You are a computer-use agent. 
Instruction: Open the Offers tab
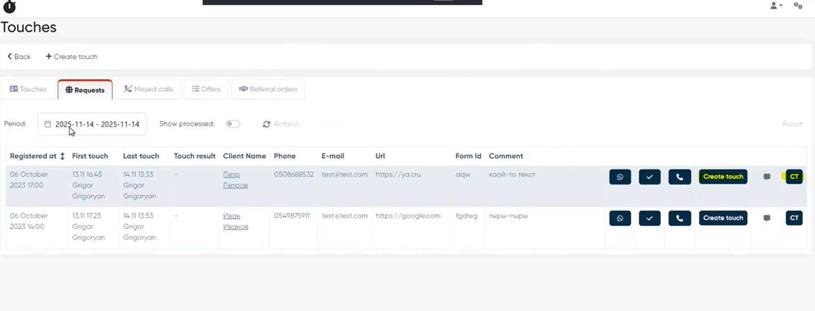(x=206, y=89)
